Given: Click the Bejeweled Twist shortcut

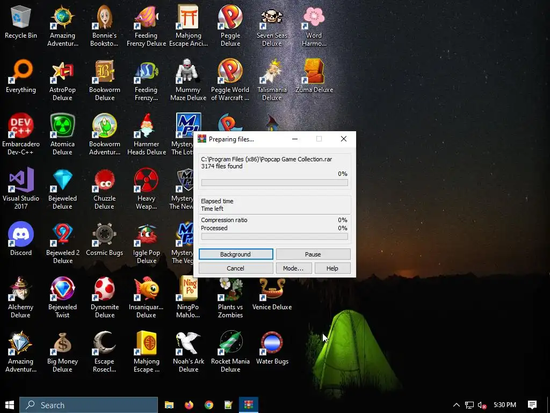Looking at the screenshot, I should (62, 297).
